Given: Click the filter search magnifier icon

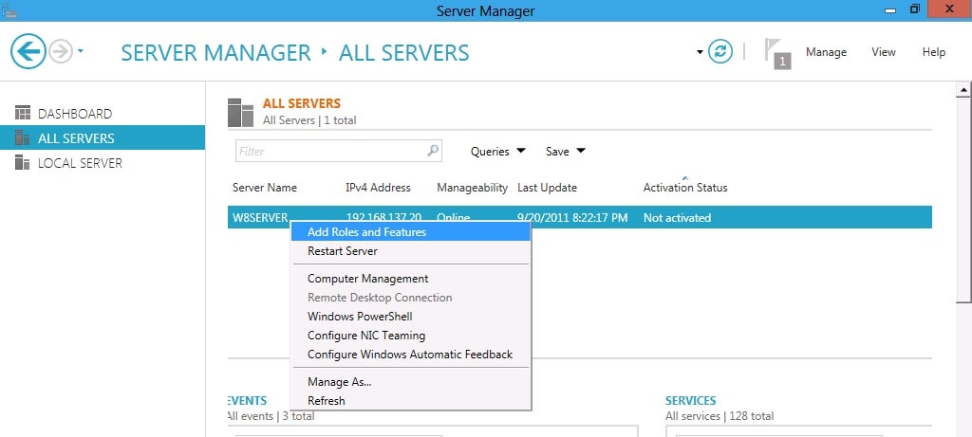Looking at the screenshot, I should click(433, 151).
